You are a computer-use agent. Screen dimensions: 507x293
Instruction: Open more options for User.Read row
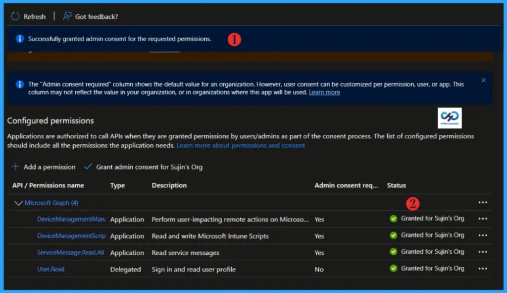[x=483, y=268]
